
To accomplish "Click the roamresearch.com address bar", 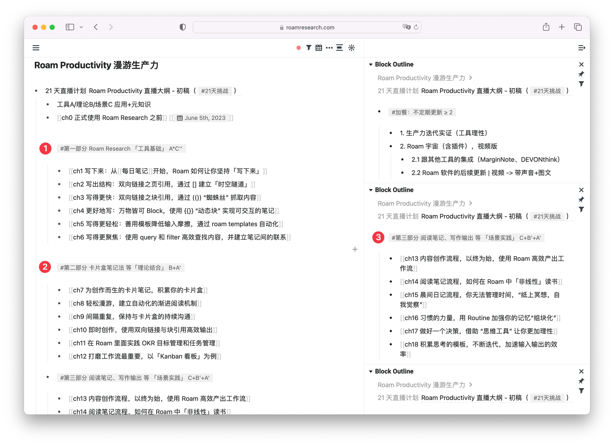I will click(307, 27).
